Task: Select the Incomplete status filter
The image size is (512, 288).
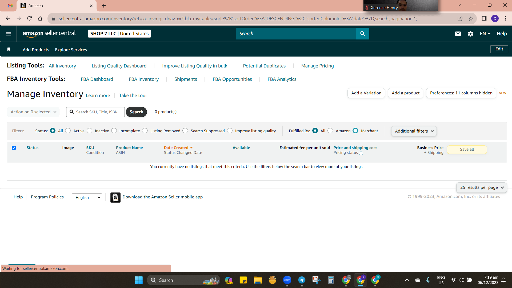Action: point(114,131)
